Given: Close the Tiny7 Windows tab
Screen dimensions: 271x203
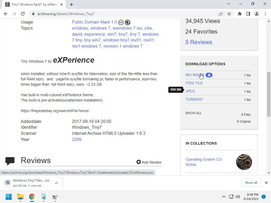Looking at the screenshot, I should [x=61, y=4].
